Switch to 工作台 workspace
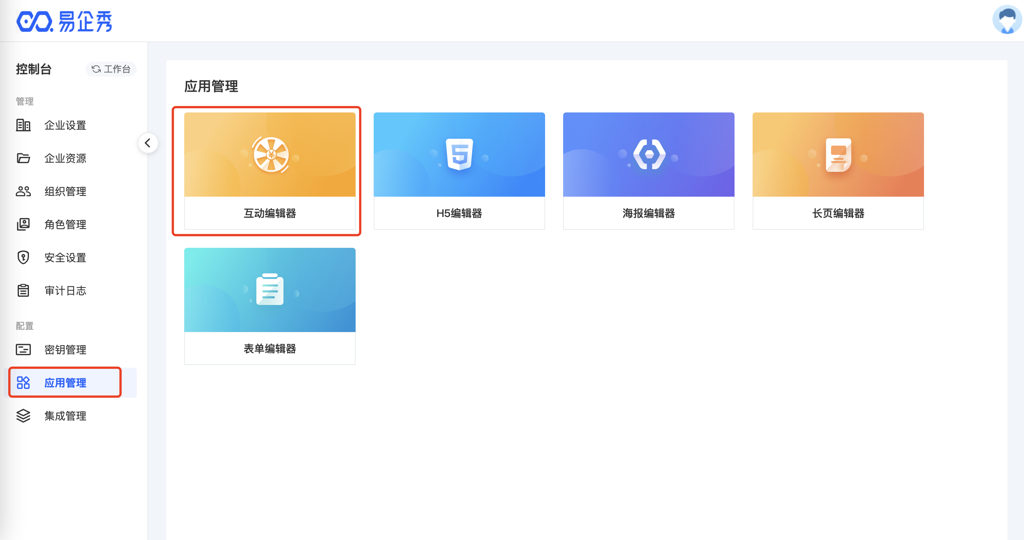Viewport: 1024px width, 540px height. click(111, 69)
